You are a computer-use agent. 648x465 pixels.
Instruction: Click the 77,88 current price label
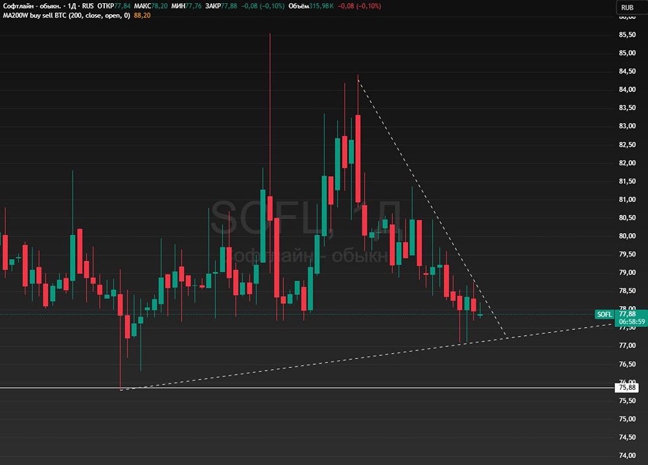pos(627,314)
